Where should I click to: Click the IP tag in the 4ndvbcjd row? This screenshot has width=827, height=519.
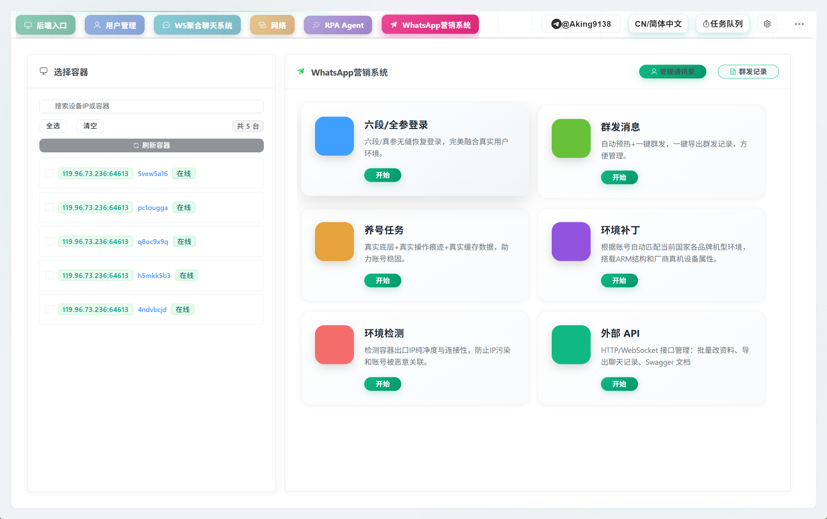tap(95, 309)
